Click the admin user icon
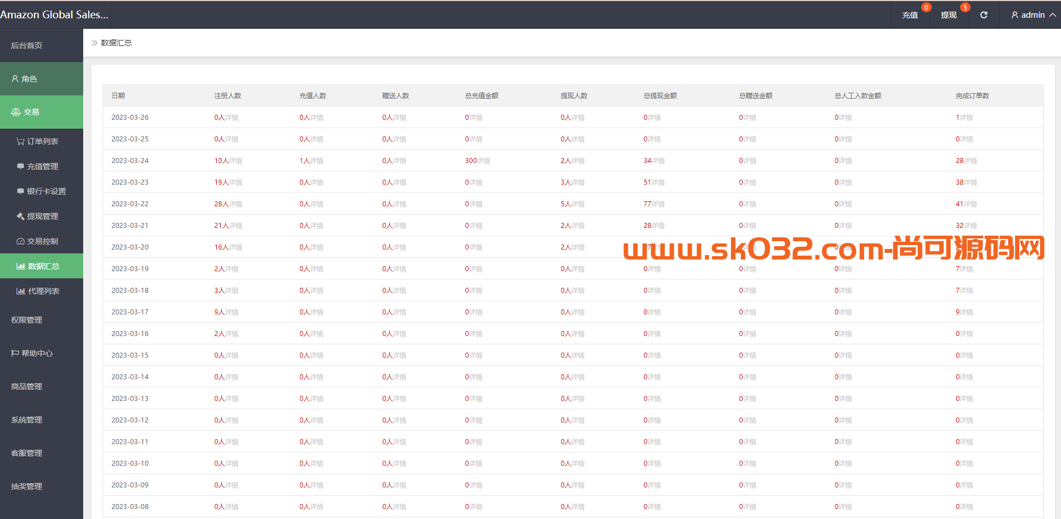 [x=1014, y=15]
